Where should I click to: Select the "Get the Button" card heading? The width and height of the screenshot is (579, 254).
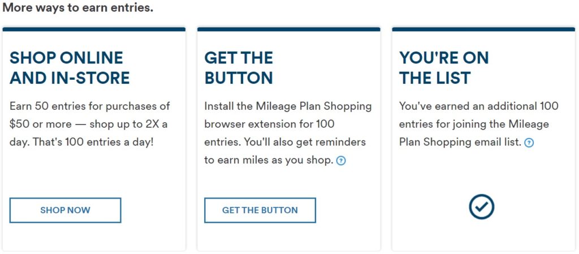coord(239,67)
